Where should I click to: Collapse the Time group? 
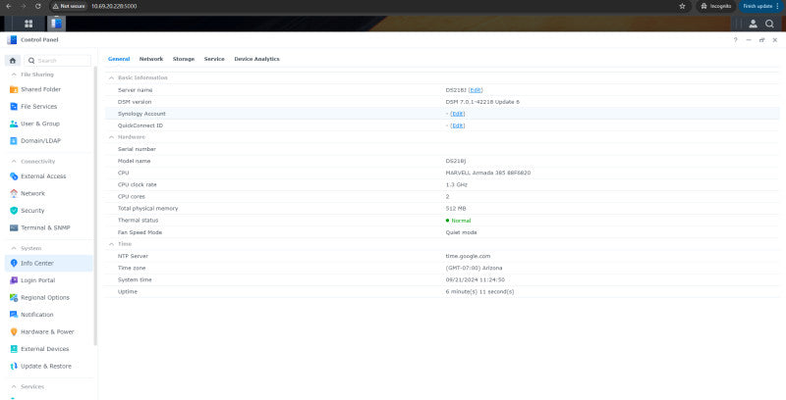(x=111, y=244)
